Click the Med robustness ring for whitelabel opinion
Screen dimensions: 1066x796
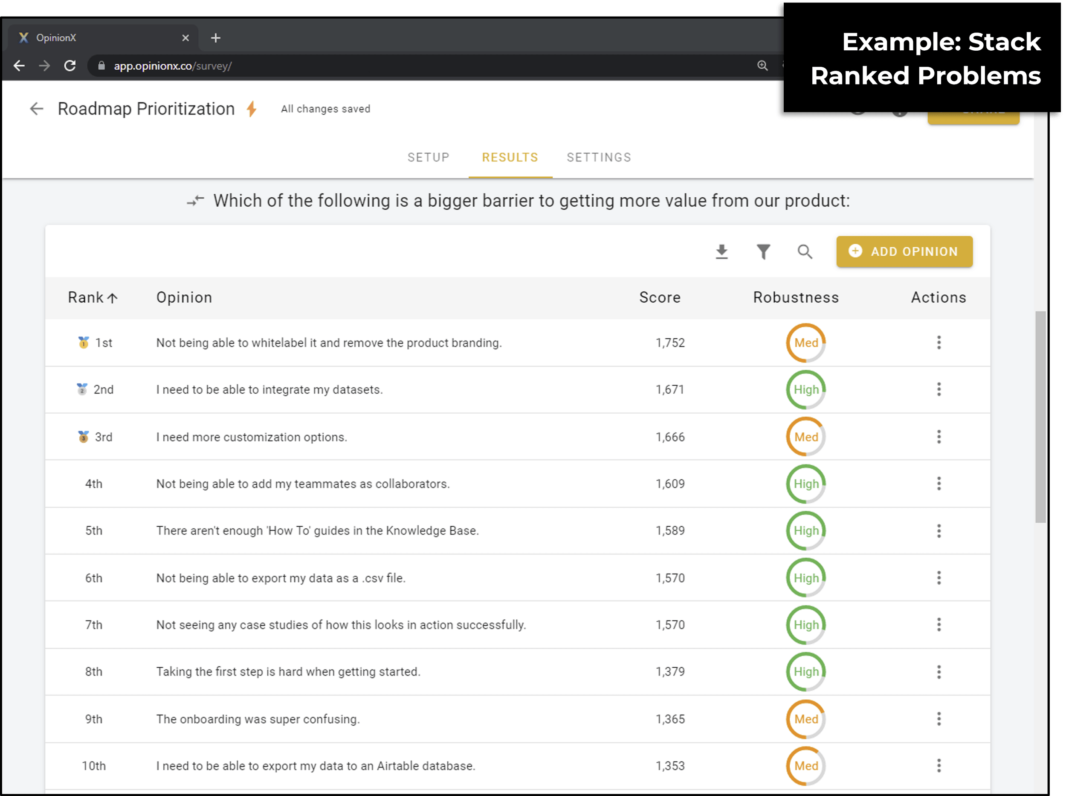coord(805,343)
